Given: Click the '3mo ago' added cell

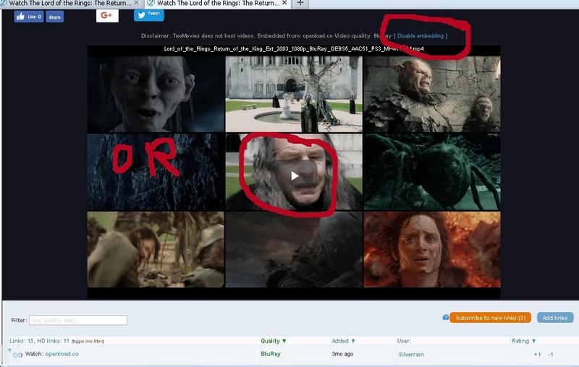Looking at the screenshot, I should (x=342, y=354).
